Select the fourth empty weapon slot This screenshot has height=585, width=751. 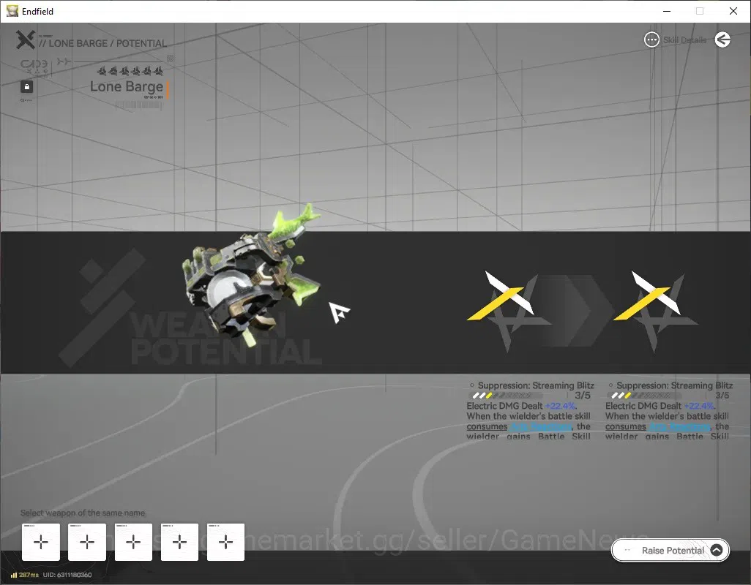179,542
